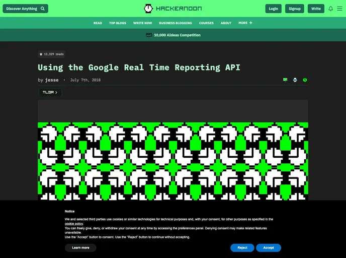Open the hamburger menu

339,9
